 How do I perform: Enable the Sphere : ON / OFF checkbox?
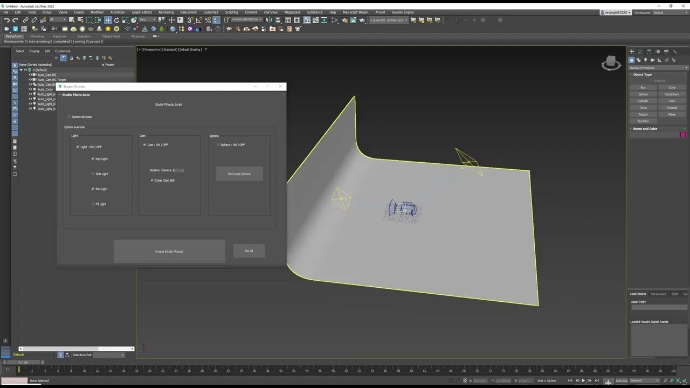[x=218, y=144]
